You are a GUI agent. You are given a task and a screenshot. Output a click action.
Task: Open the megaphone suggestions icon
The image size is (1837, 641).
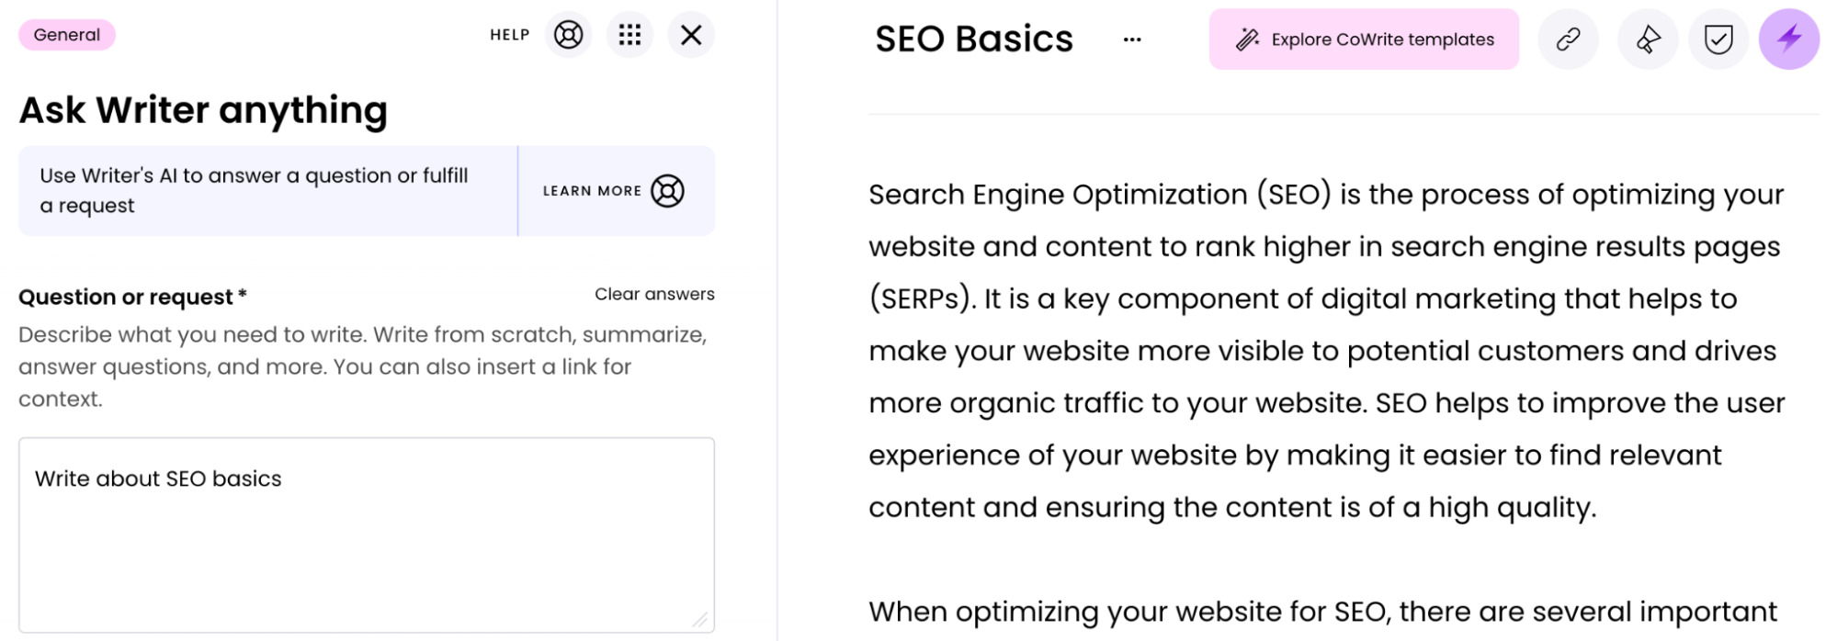pyautogui.click(x=1646, y=39)
